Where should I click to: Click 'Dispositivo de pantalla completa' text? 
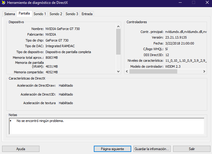coord(68,52)
